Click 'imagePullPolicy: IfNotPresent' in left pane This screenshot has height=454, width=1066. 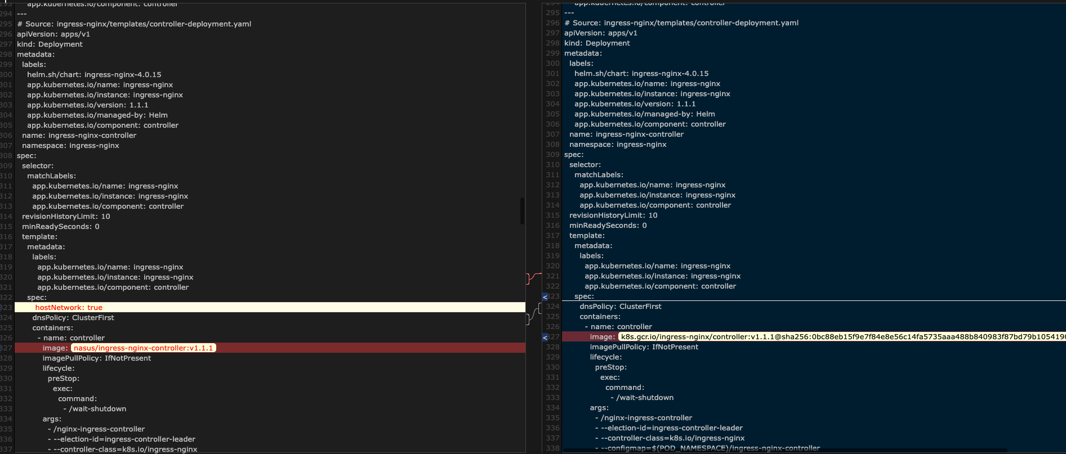[x=96, y=358]
